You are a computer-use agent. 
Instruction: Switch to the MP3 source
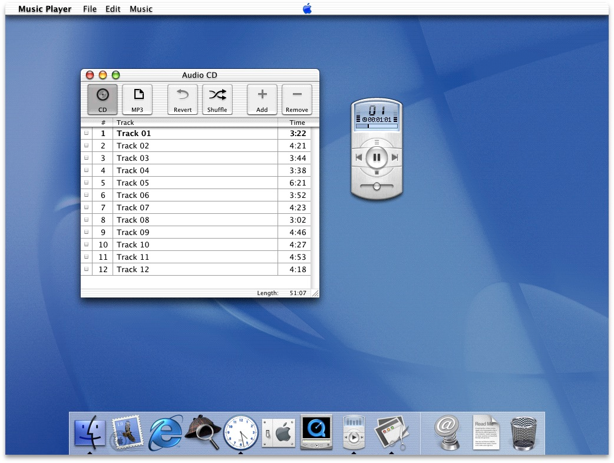(137, 100)
